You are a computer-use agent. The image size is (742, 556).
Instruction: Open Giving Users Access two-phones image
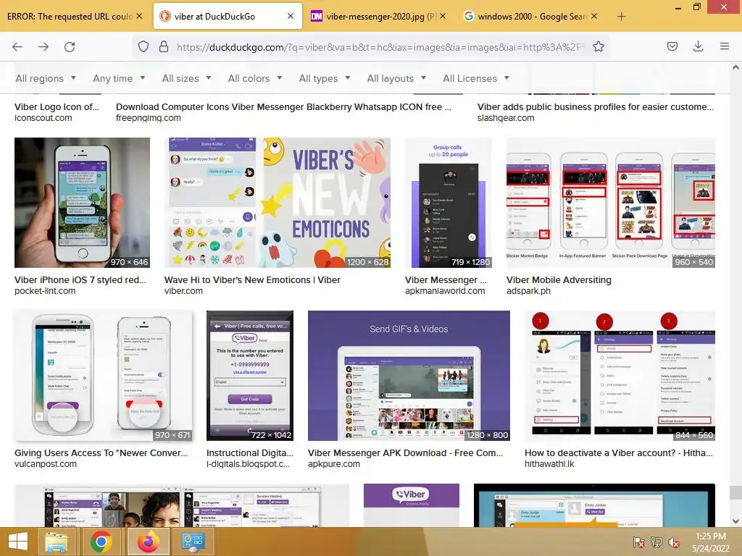point(104,376)
